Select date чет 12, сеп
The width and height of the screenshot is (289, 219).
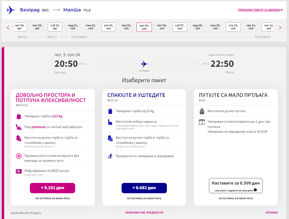[268, 27]
